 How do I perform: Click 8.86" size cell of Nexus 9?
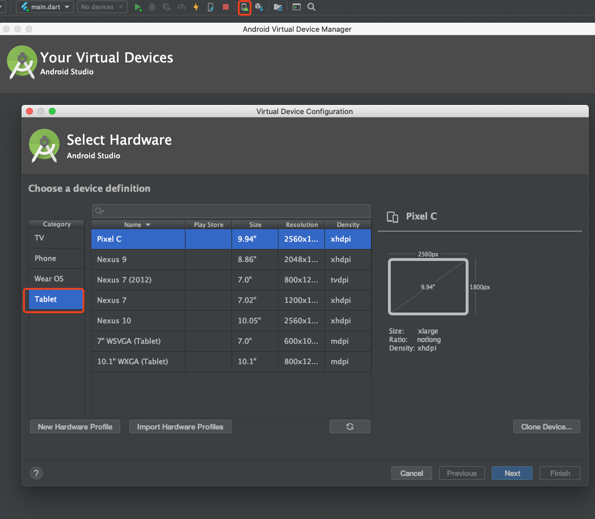(x=255, y=260)
